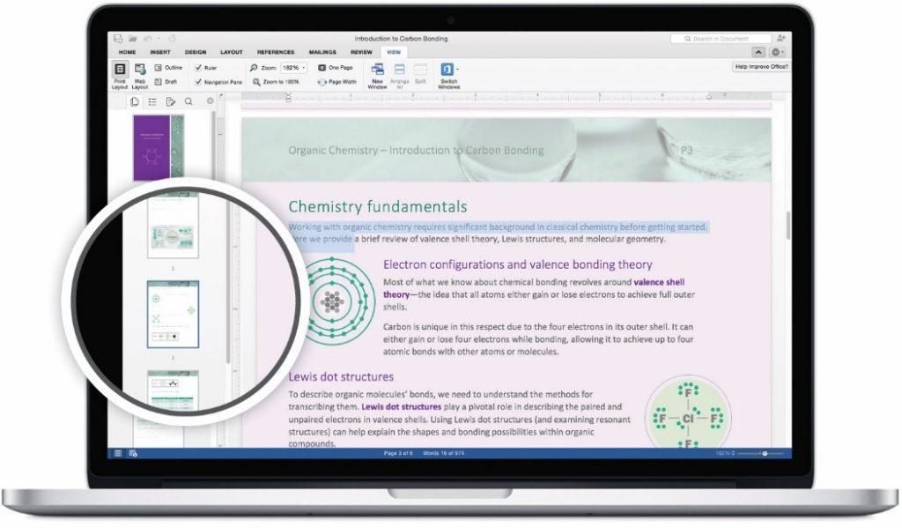Open a New Window for the document
This screenshot has height=528, width=902.
pos(377,71)
